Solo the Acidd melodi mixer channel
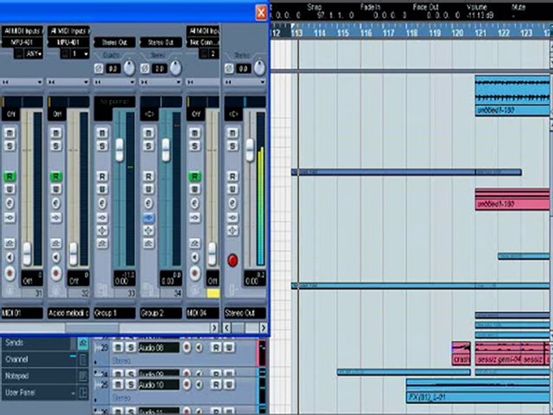 (56, 146)
